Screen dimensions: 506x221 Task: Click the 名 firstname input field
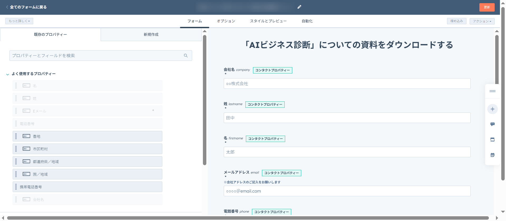[x=347, y=152]
